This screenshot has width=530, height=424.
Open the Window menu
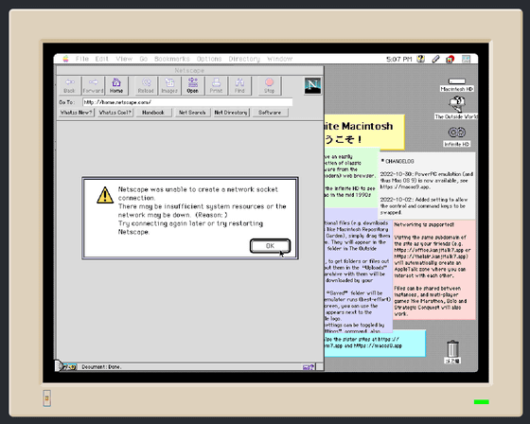[x=280, y=59]
